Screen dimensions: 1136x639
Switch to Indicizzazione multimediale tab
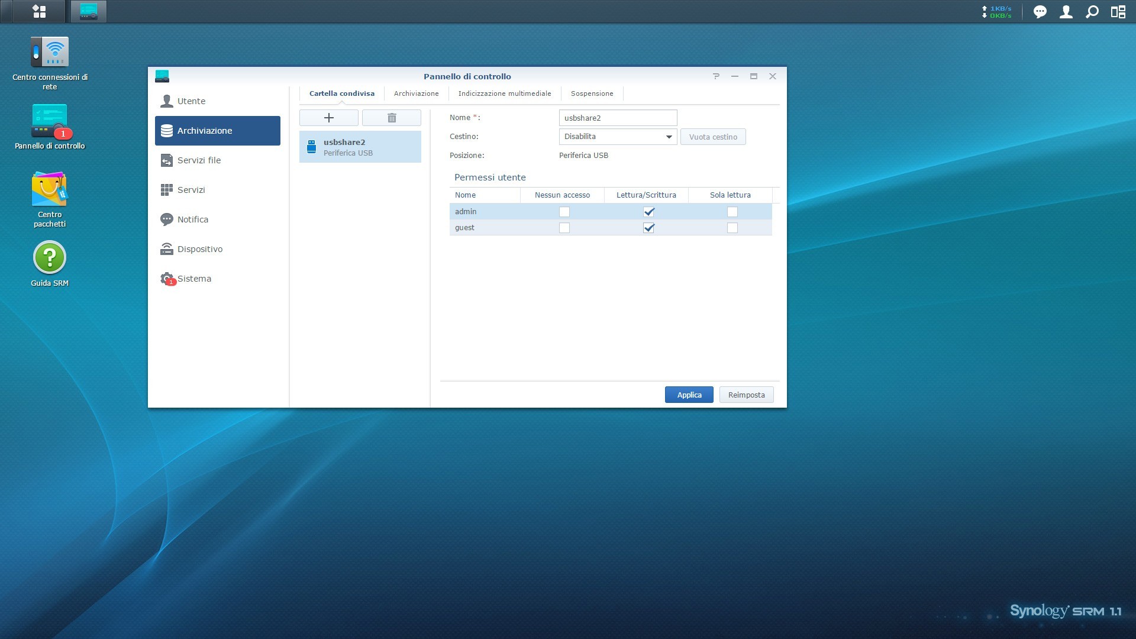505,93
